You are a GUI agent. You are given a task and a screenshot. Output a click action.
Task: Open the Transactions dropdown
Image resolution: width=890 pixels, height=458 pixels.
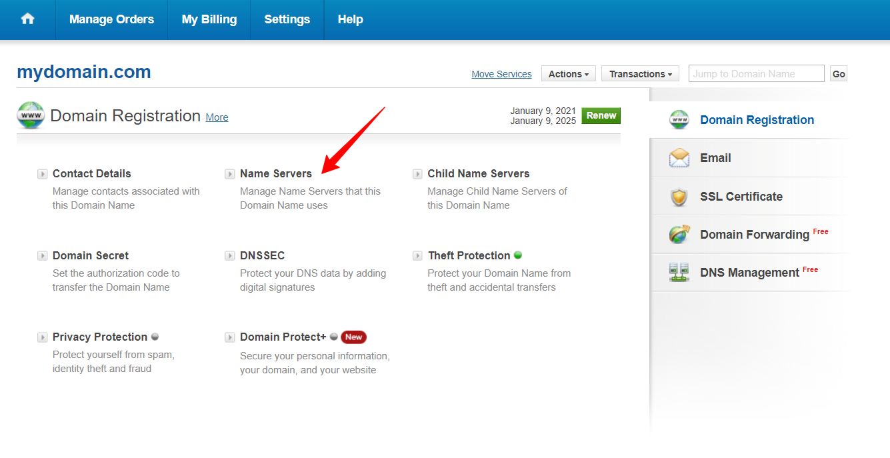point(640,74)
